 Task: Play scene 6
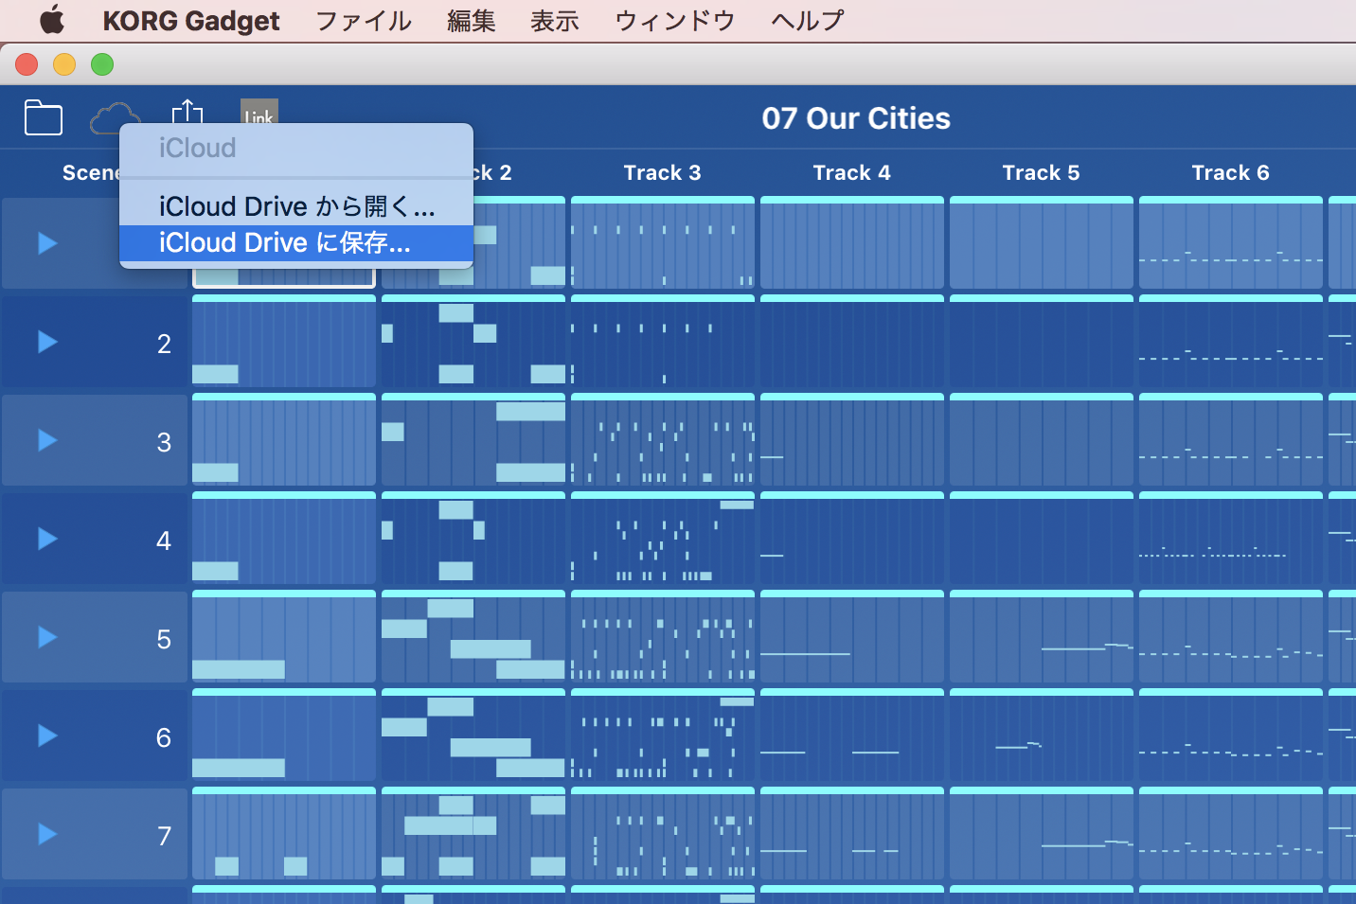coord(47,736)
